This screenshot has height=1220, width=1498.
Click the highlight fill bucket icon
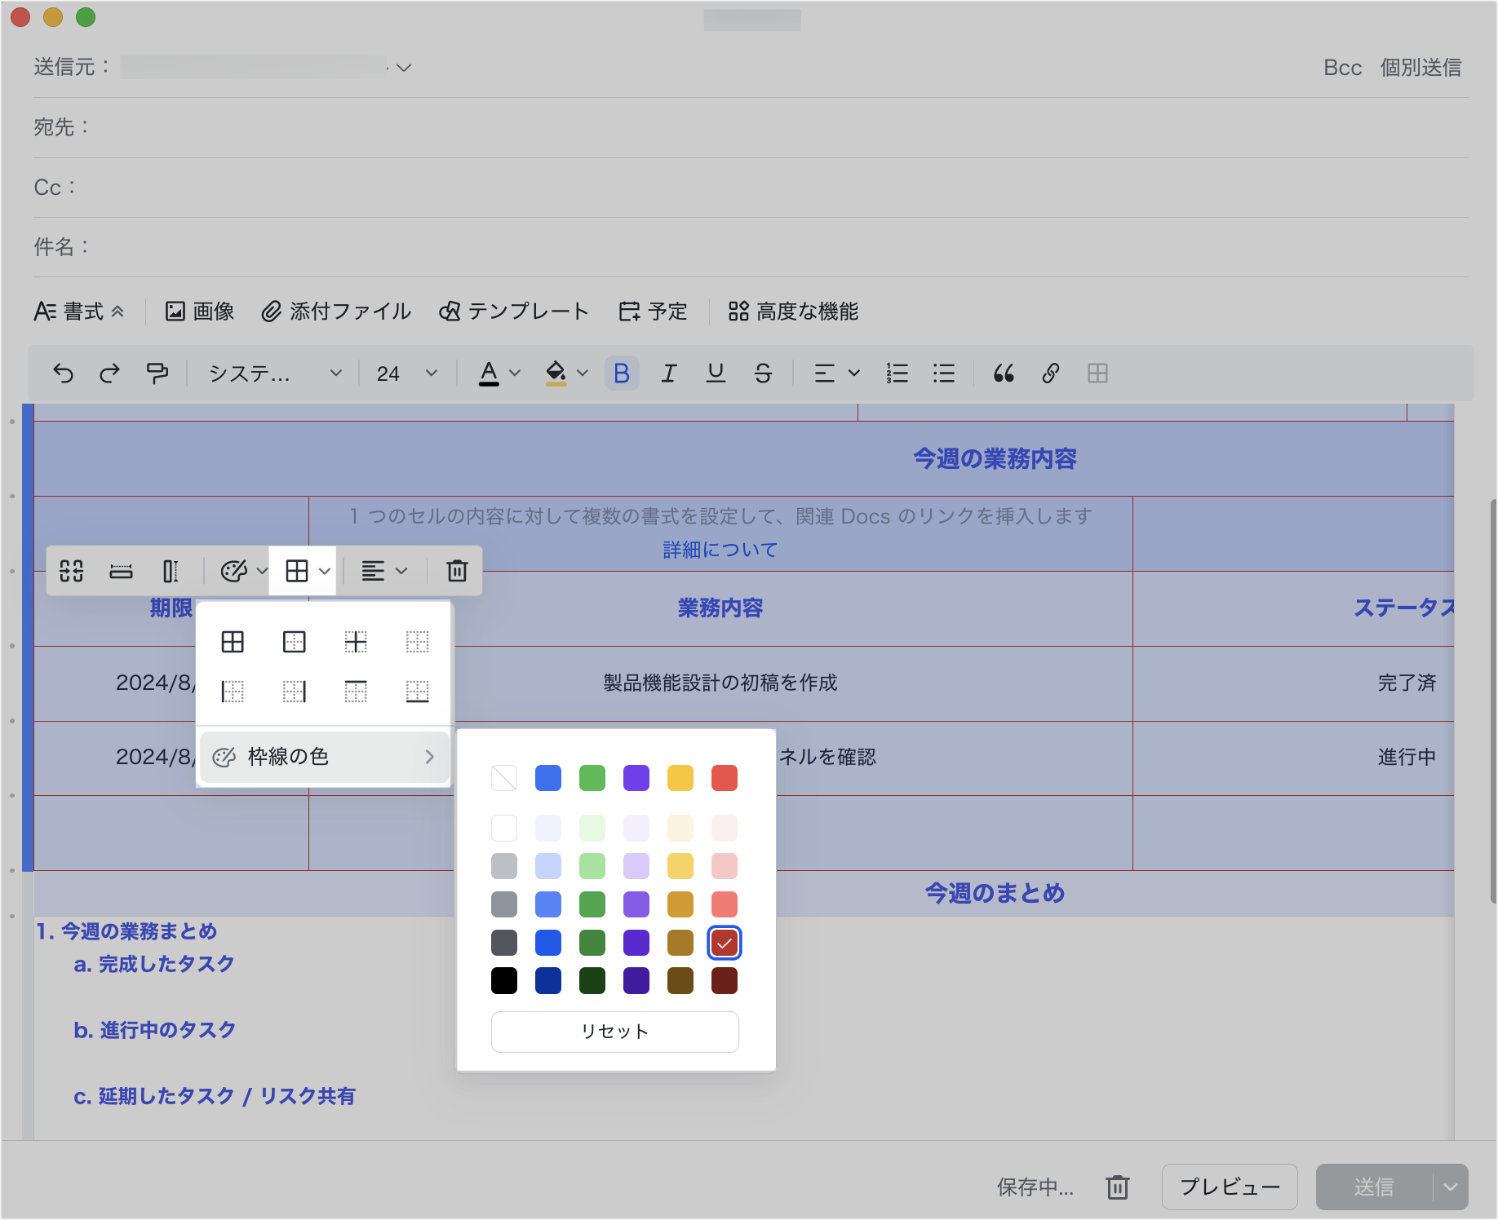click(x=556, y=374)
